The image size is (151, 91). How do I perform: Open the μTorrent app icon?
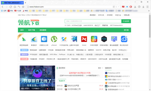[54, 39]
